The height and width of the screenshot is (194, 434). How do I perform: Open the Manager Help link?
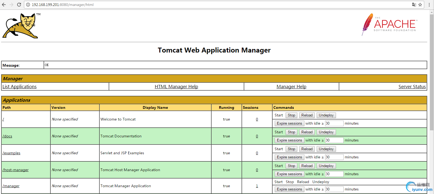click(x=291, y=87)
